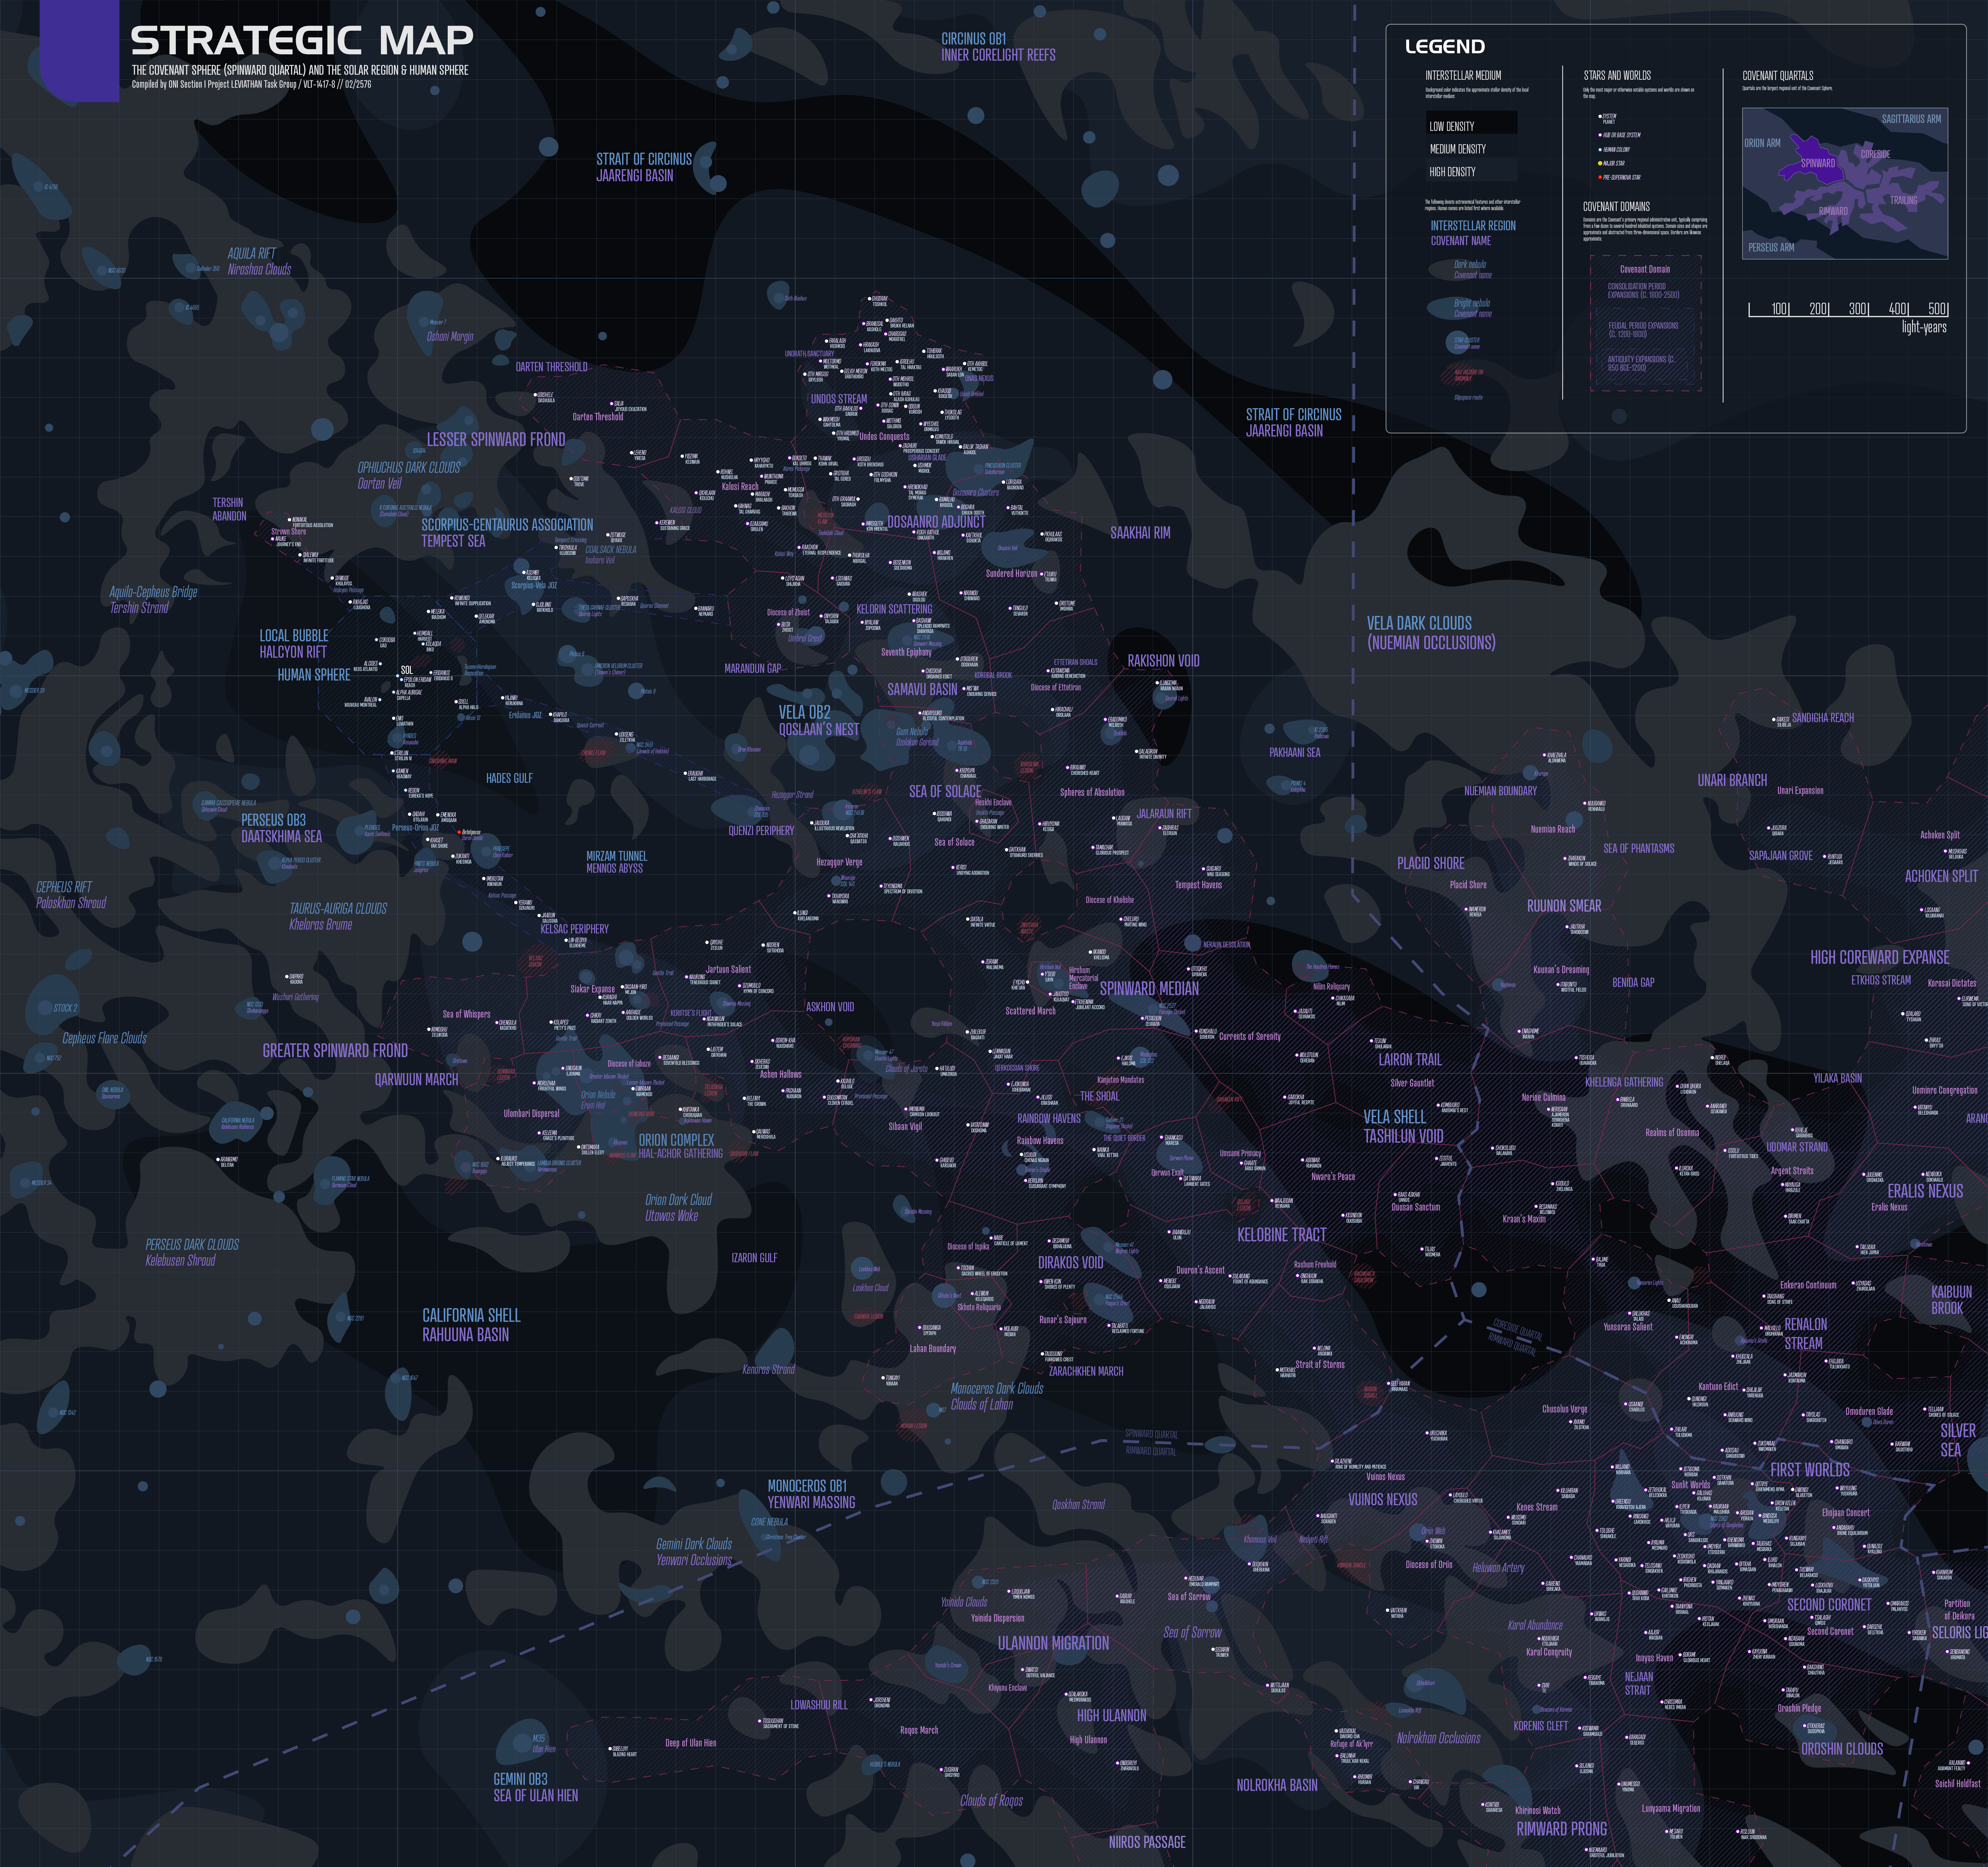Click the OROSHIN CLOUDS label
The width and height of the screenshot is (1988, 1867).
pyautogui.click(x=1842, y=1749)
